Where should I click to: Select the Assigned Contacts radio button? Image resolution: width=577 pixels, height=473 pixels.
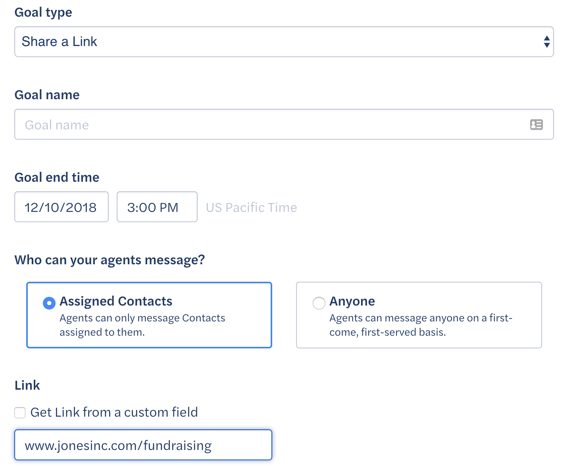[x=49, y=303]
